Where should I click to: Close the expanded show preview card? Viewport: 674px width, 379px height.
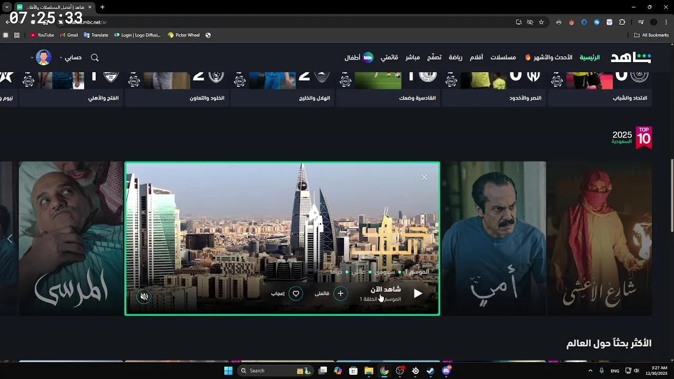click(424, 177)
